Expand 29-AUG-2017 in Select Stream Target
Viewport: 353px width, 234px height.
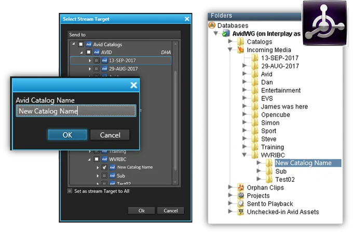click(x=90, y=69)
